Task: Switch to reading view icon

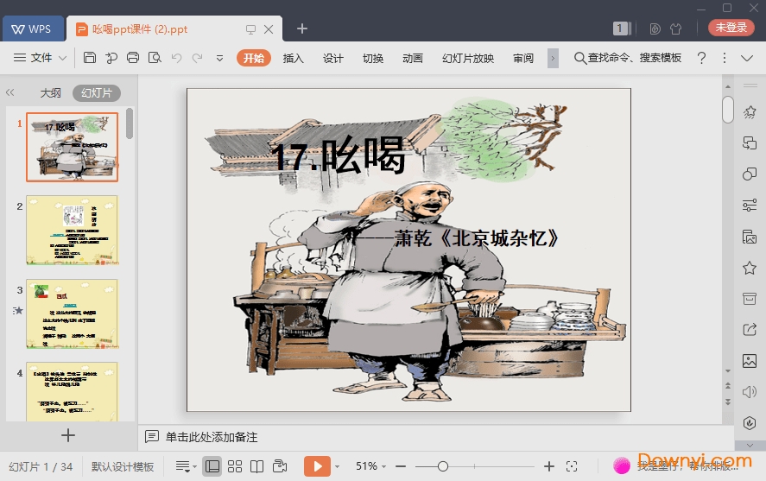Action: click(257, 466)
